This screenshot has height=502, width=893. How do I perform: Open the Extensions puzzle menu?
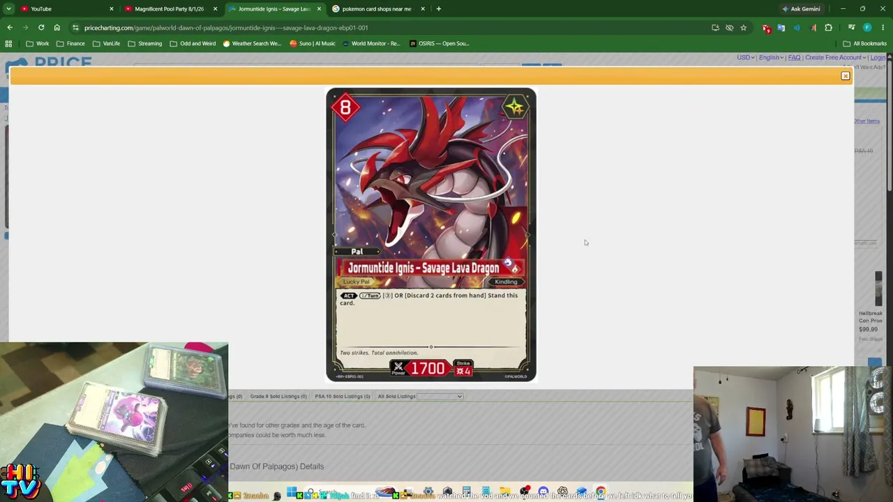[828, 28]
